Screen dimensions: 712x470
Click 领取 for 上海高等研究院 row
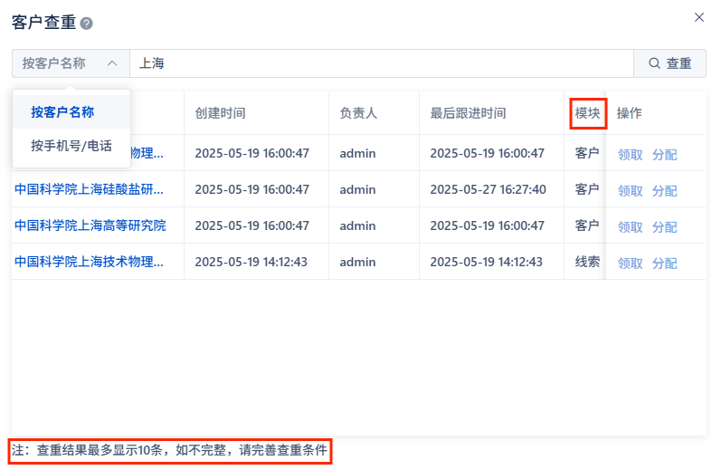[x=631, y=227]
